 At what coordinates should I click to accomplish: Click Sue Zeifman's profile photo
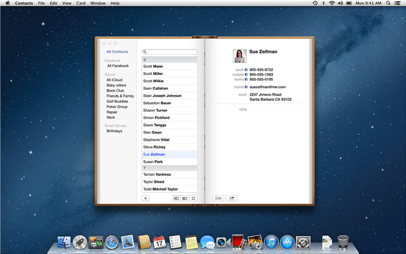[240, 55]
